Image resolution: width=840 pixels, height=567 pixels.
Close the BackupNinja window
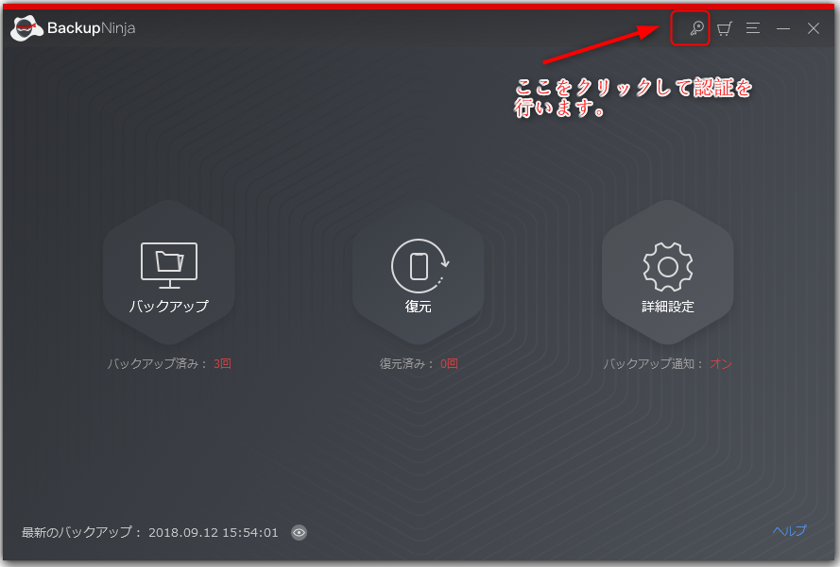814,28
